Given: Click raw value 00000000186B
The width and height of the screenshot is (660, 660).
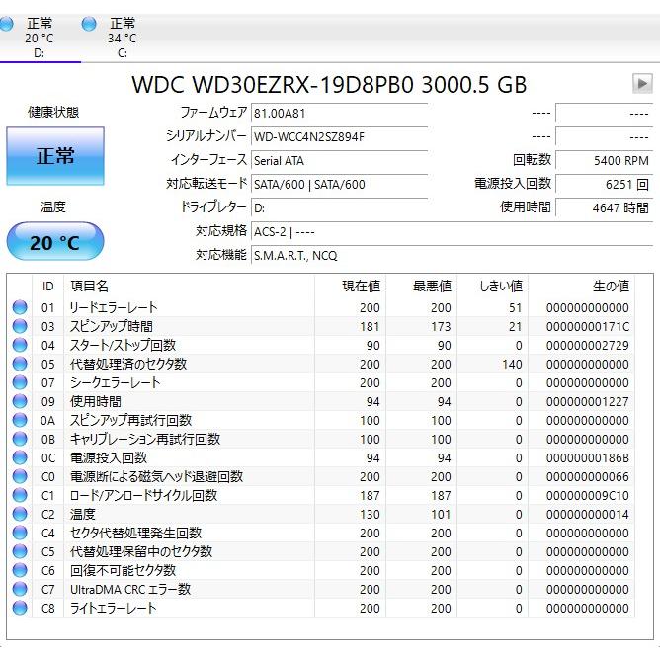Looking at the screenshot, I should point(588,458).
